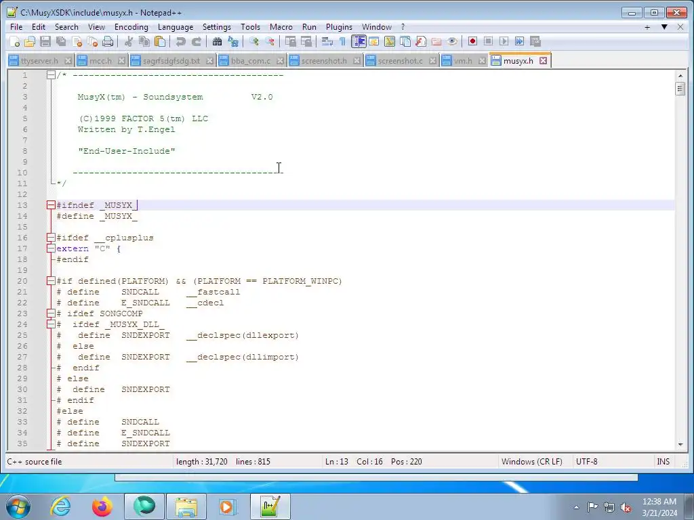Undo the last edit via toolbar arrow
Image resolution: width=694 pixels, height=520 pixels.
tap(180, 41)
